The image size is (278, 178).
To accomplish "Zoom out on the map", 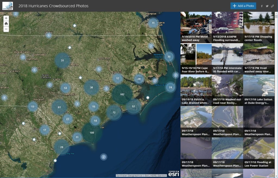I will [x=6, y=29].
